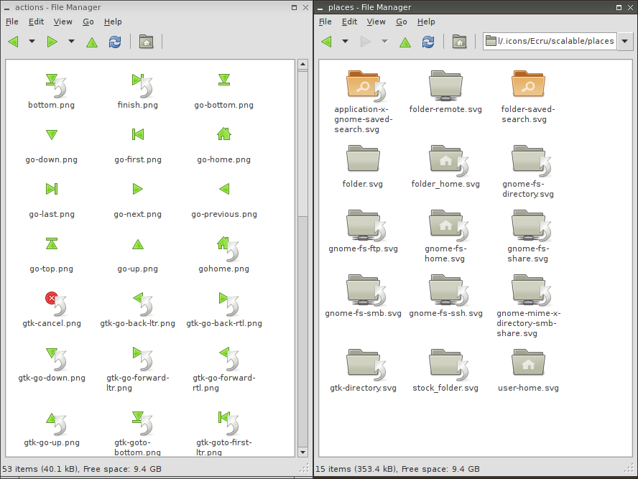Select go-last.png file icon
The width and height of the screenshot is (638, 479).
[x=52, y=189]
